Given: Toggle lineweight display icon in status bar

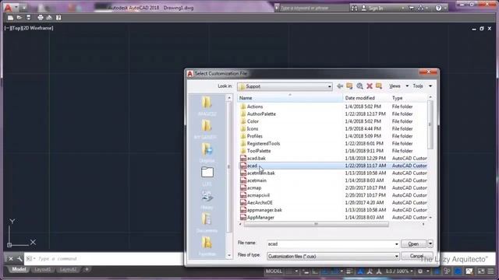Looking at the screenshot, I should [x=349, y=271].
